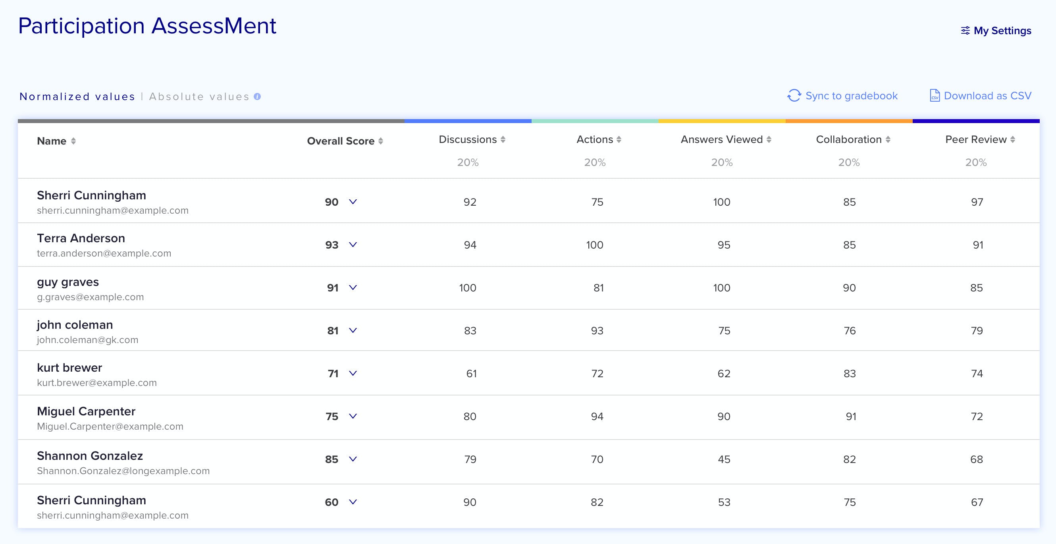Expand kurt brewer's overall score chevron
Image resolution: width=1056 pixels, height=544 pixels.
pos(353,373)
